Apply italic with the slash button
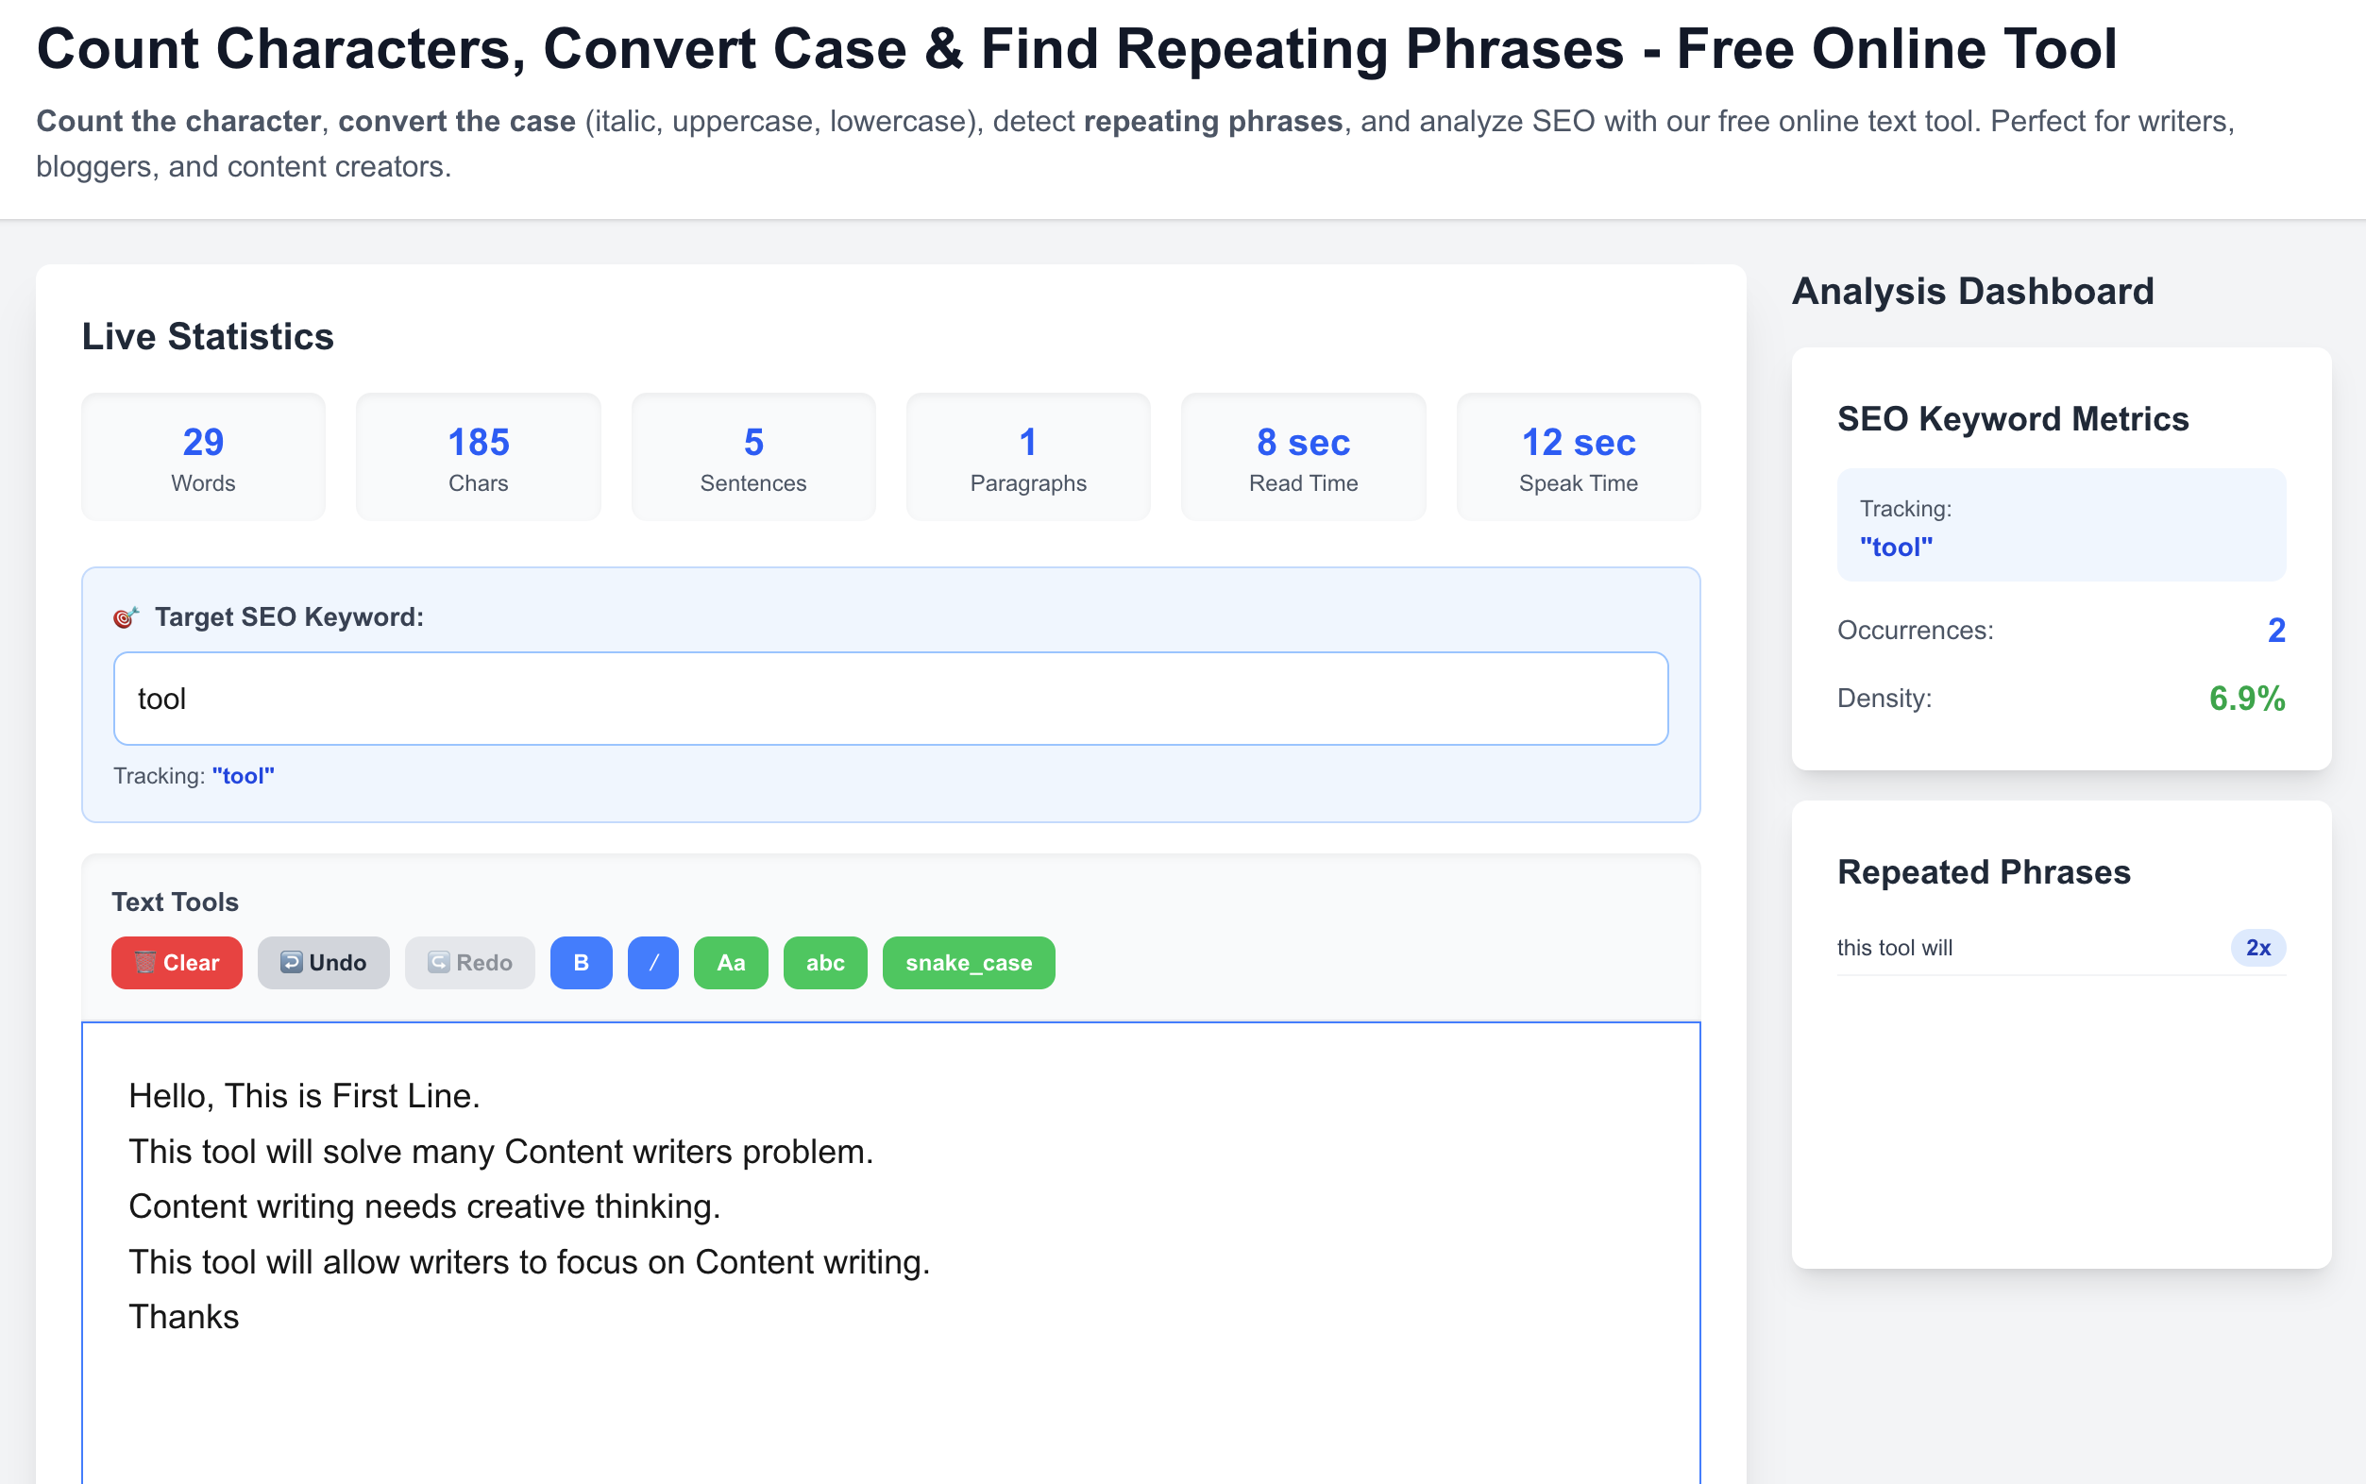The width and height of the screenshot is (2366, 1484). click(x=652, y=963)
